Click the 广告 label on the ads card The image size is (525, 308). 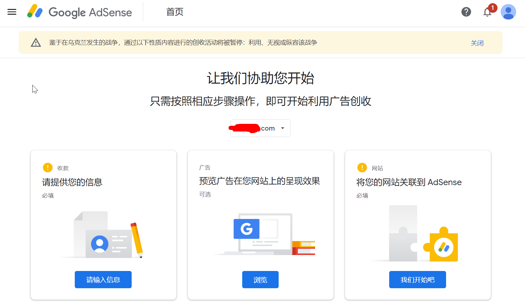205,168
